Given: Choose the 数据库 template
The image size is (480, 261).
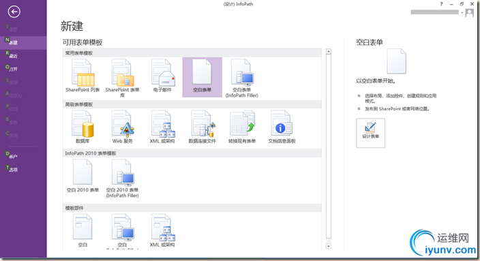Looking at the screenshot, I should [82, 127].
